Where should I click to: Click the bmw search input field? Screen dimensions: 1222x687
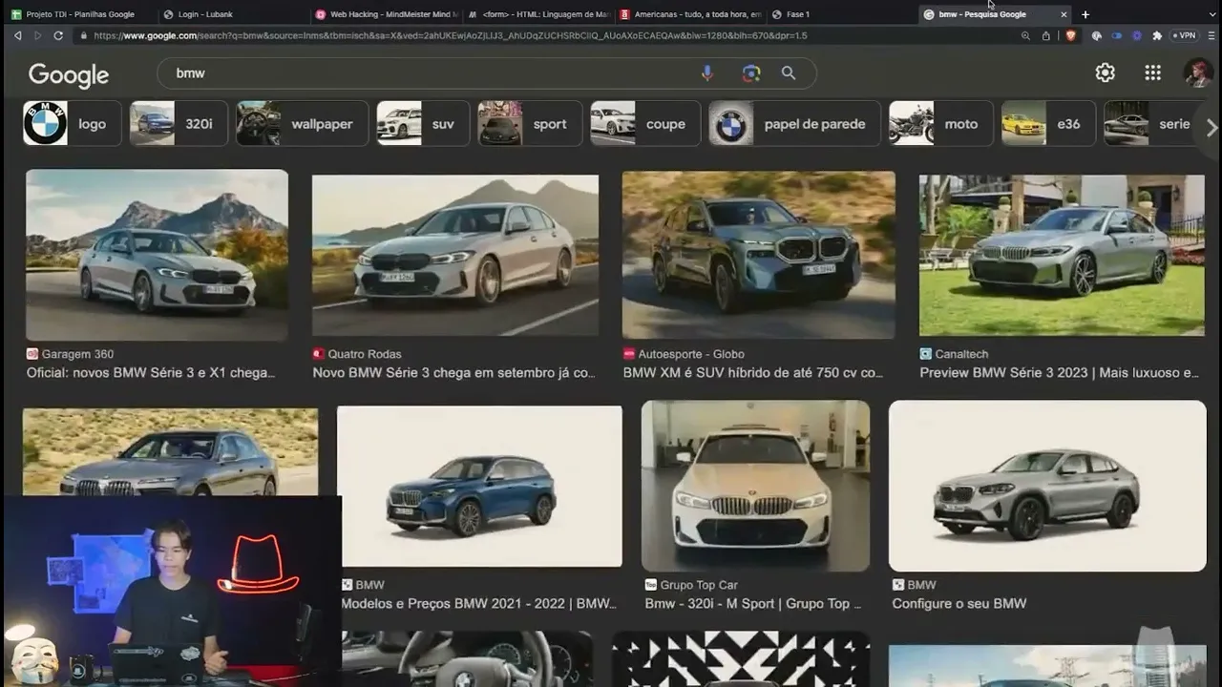(430, 73)
